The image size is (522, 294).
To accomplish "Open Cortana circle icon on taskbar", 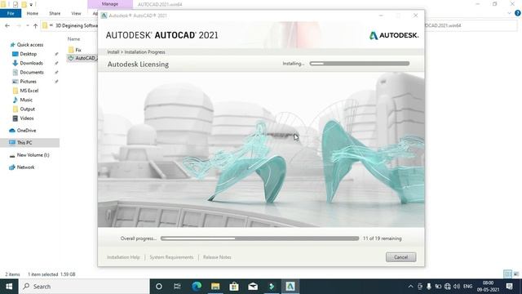I will [159, 287].
